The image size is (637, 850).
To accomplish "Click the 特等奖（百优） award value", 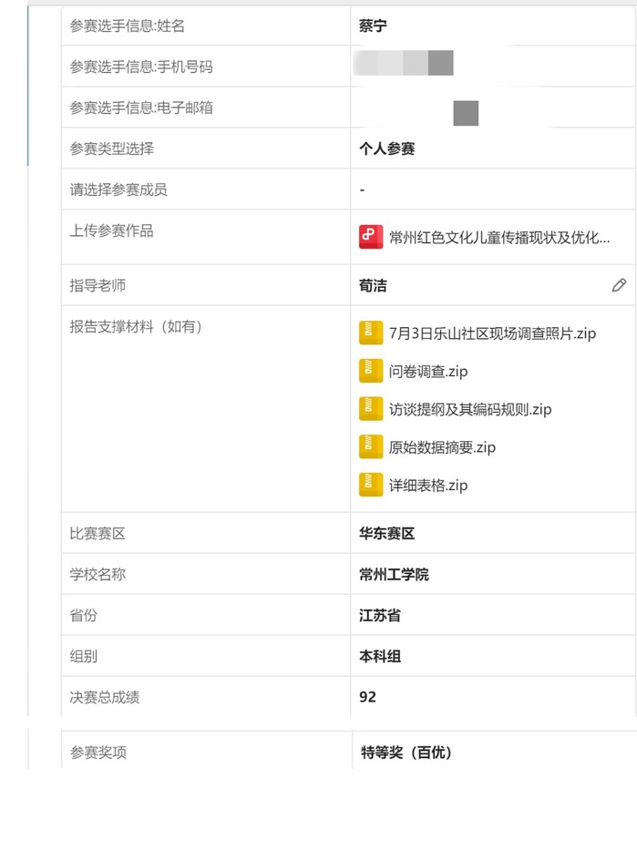I will [407, 753].
